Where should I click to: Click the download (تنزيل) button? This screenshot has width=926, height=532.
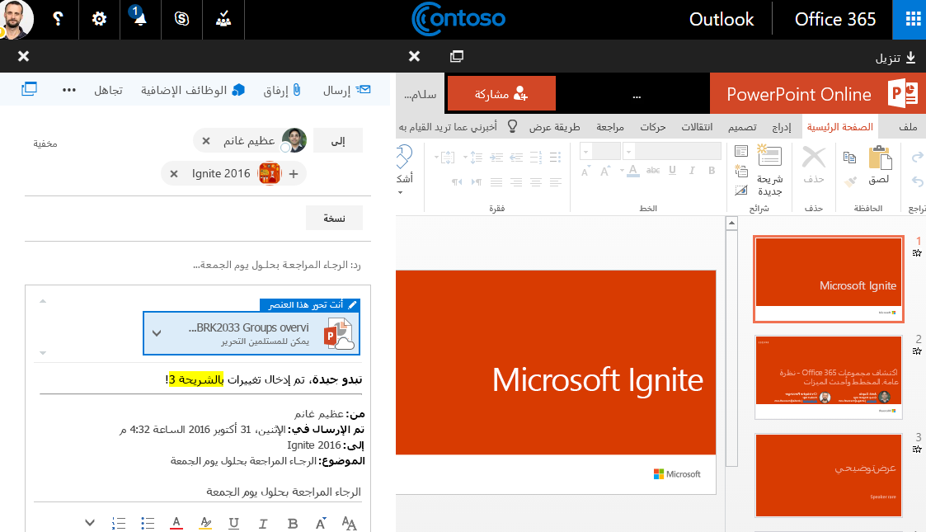pos(895,57)
